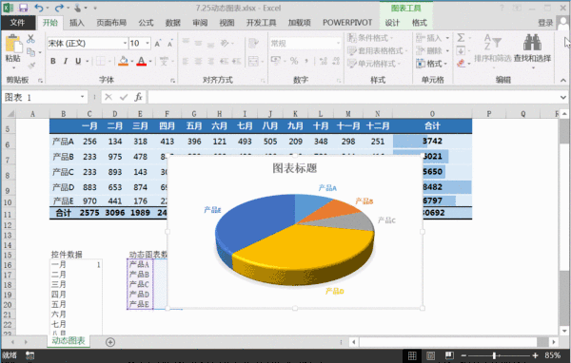Open the font name dropdown
This screenshot has height=363, width=571.
pyautogui.click(x=125, y=44)
